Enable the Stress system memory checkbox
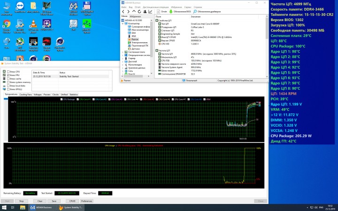Screen dimensions: 338x211 pos(8,82)
